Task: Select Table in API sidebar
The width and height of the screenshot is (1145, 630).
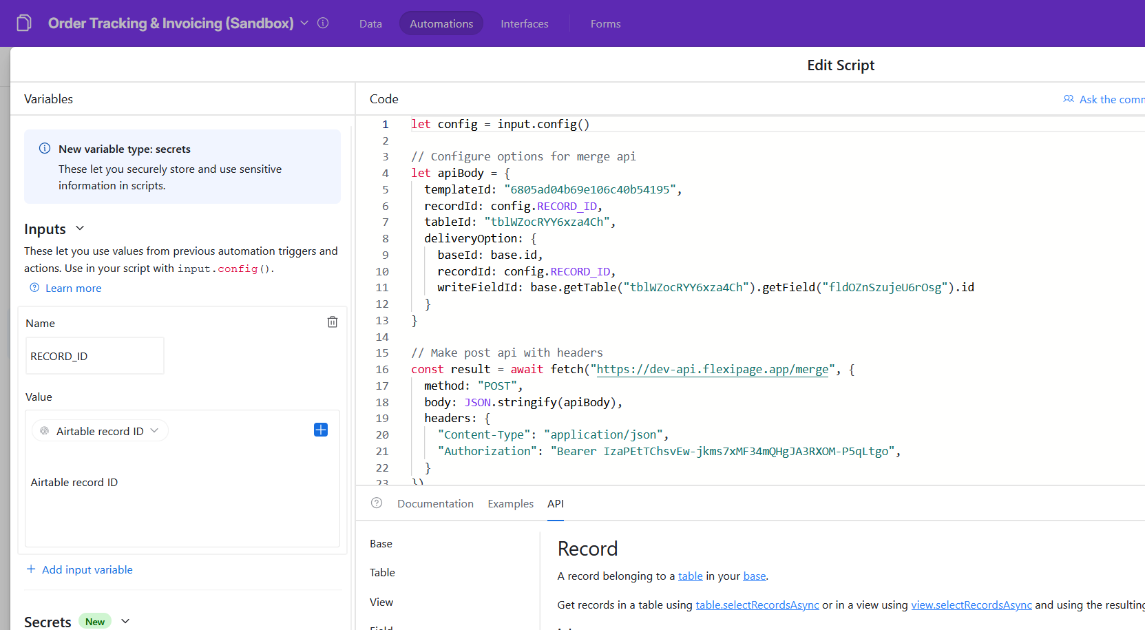Action: pos(382,572)
